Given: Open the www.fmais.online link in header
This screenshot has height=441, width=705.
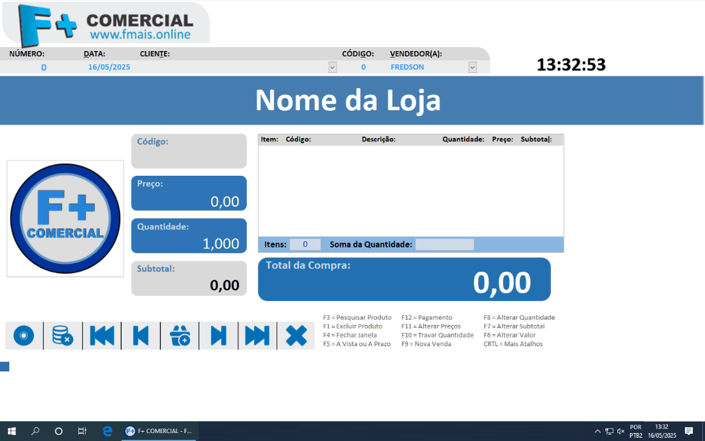Looking at the screenshot, I should pyautogui.click(x=140, y=34).
